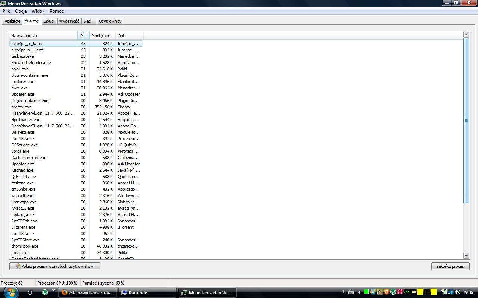Select the firefox.exe process
This screenshot has height=298, width=478.
coord(76,107)
